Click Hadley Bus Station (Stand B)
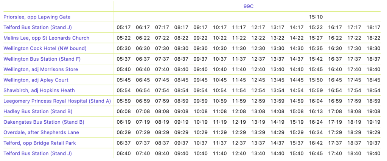This screenshot has width=387, height=161. point(38,111)
